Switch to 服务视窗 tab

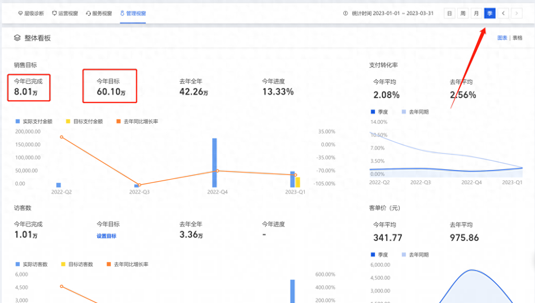[x=99, y=13]
